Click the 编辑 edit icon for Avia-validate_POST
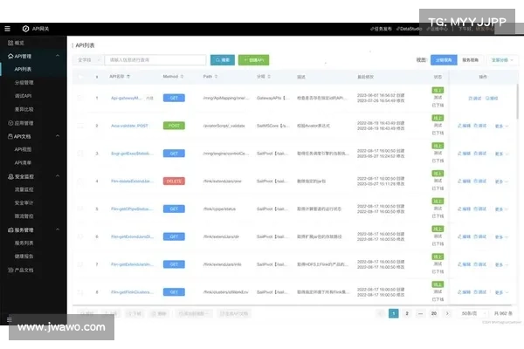 click(x=459, y=127)
